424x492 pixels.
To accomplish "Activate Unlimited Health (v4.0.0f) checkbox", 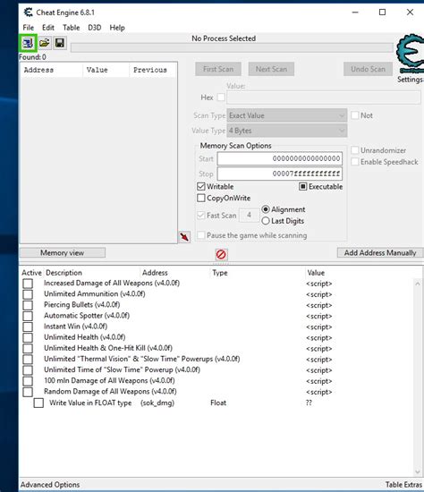I will pos(28,338).
